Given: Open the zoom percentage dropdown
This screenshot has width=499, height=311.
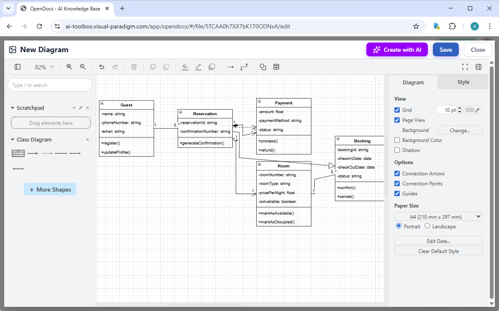Looking at the screenshot, I should 44,67.
